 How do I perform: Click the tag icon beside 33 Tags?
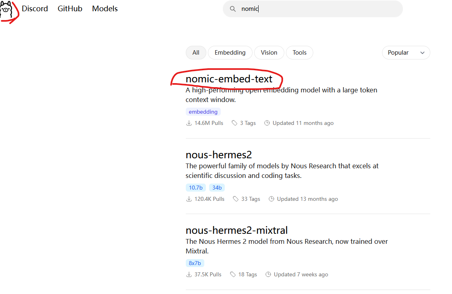click(x=236, y=199)
